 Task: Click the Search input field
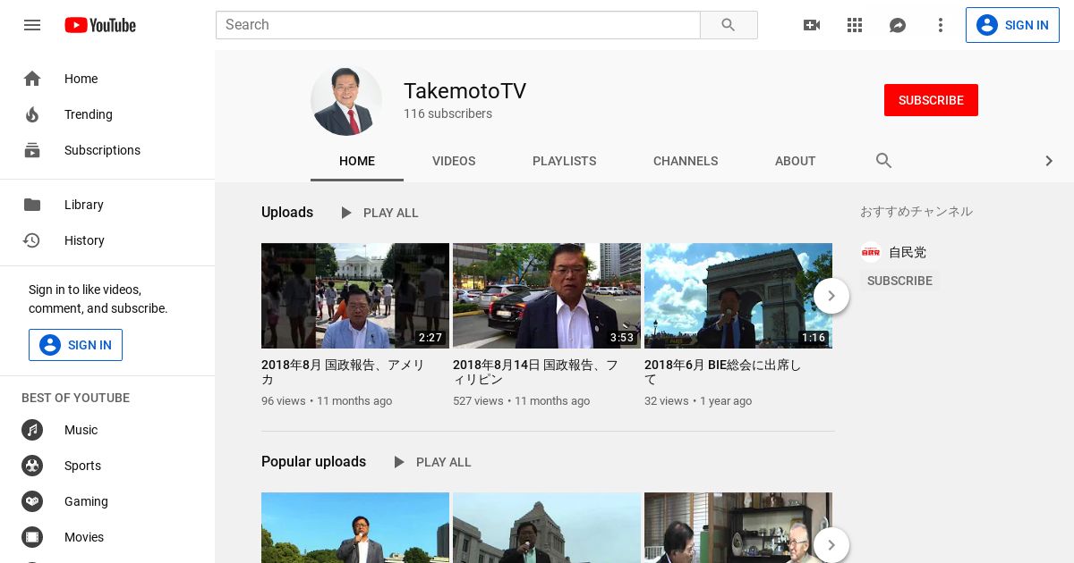coord(458,25)
